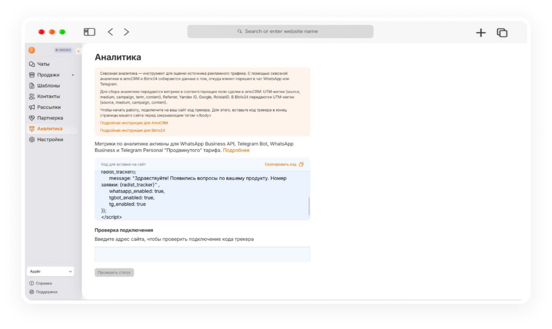
Task: Click the Поддержка support icon
Action: coord(32,292)
